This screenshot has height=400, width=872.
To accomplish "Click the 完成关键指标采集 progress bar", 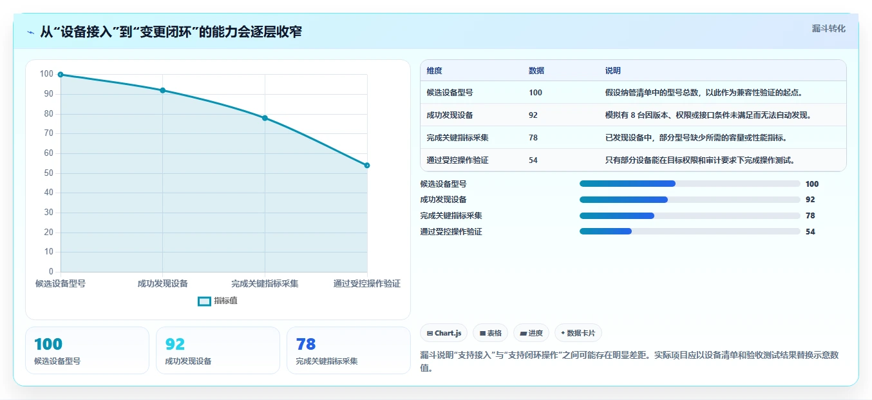I will click(690, 216).
